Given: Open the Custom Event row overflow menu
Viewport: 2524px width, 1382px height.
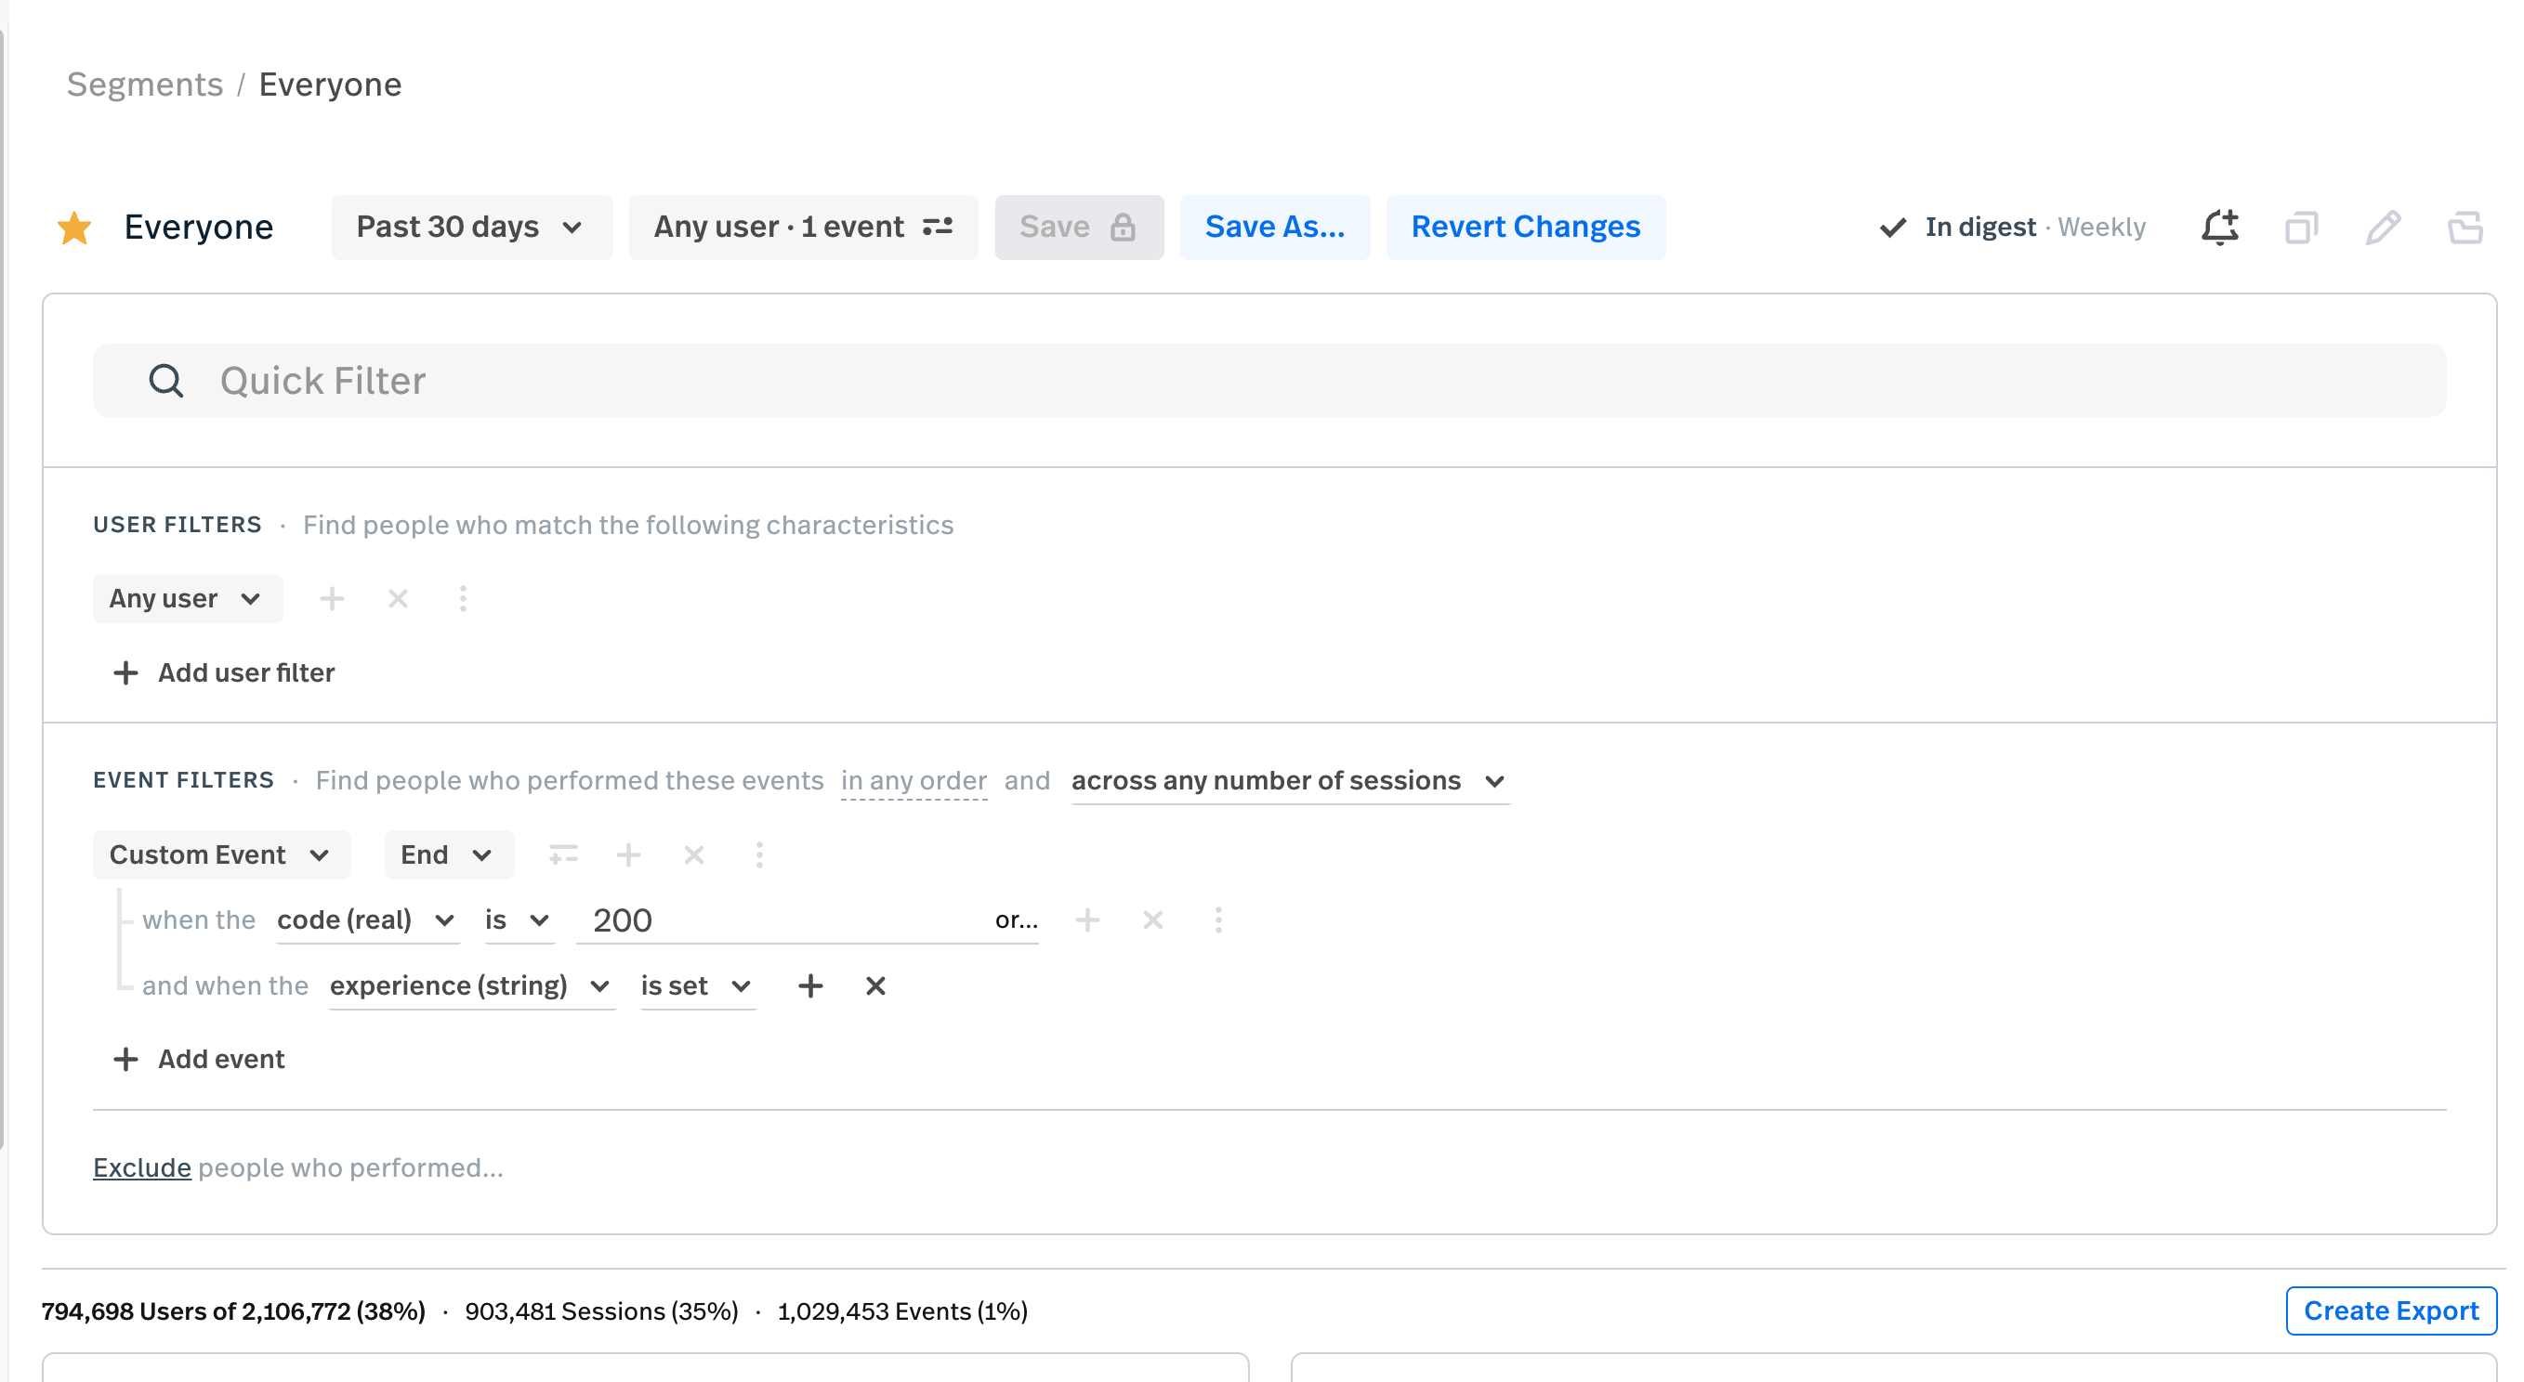Looking at the screenshot, I should pos(759,854).
